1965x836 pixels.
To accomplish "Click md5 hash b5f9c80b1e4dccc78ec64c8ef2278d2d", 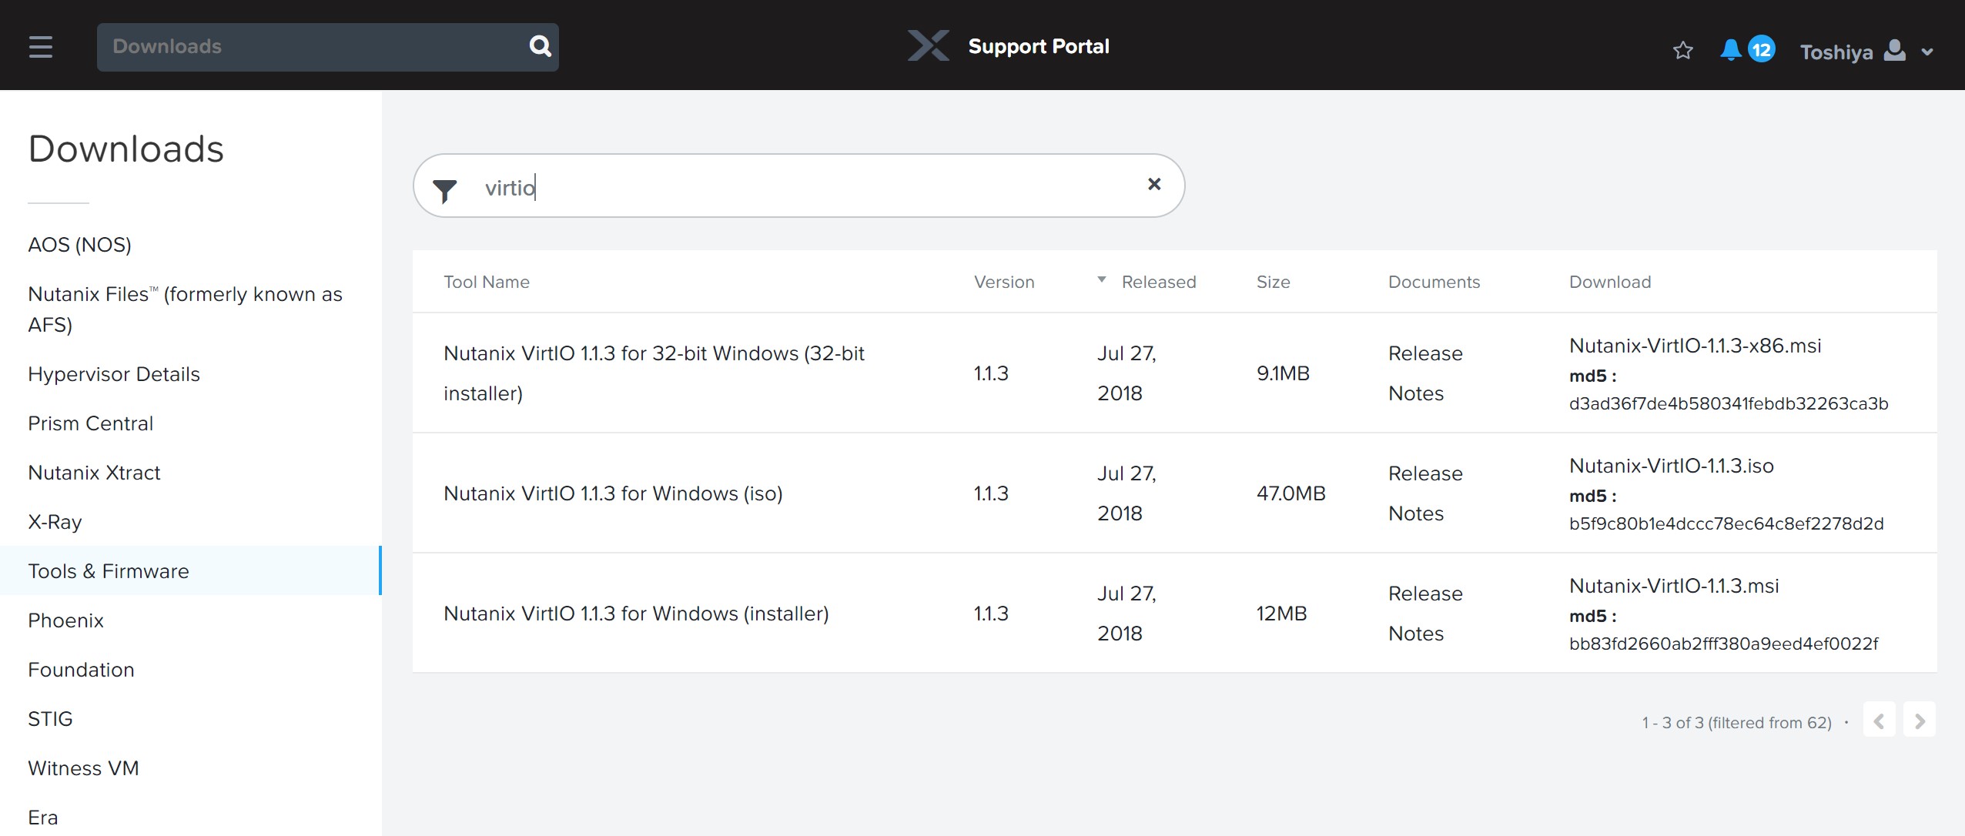I will (x=1726, y=523).
